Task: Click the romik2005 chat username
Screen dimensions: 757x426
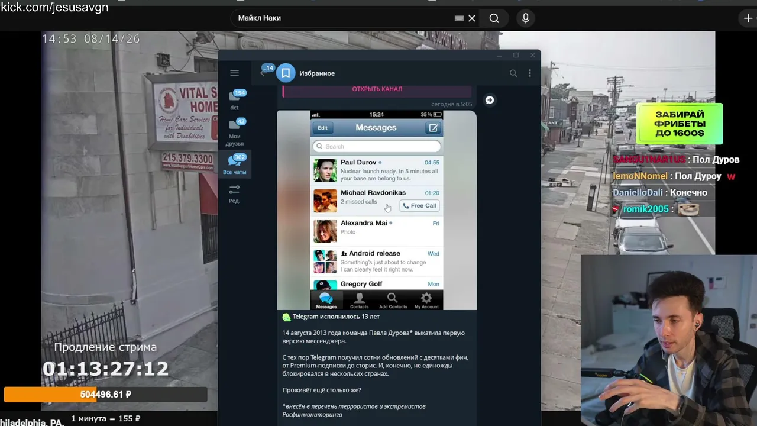Action: click(645, 209)
